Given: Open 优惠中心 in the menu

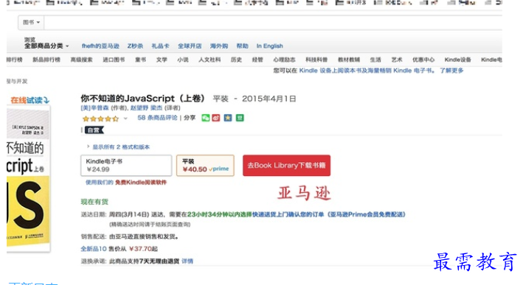Looking at the screenshot, I should click(x=423, y=60).
